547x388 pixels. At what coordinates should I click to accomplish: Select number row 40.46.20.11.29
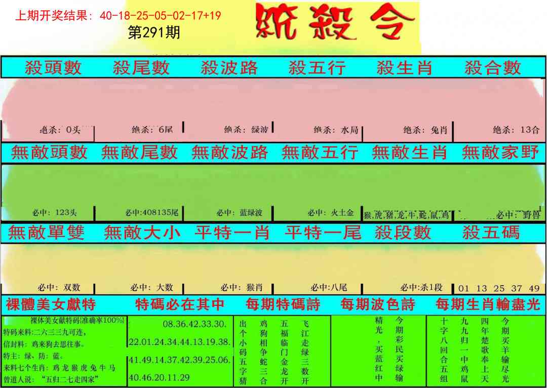tap(160, 377)
